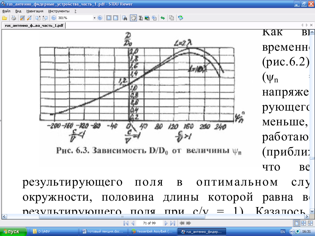Click the 16:31 clock
This screenshot has height=236, width=315.
click(306, 232)
